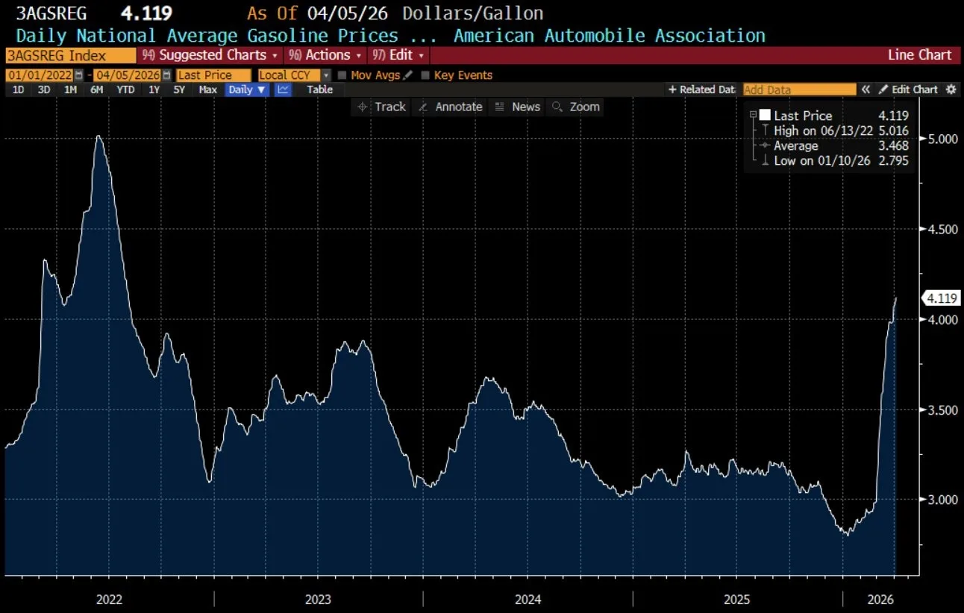
Task: Enable the Mov Avgs checkbox
Action: [x=342, y=75]
